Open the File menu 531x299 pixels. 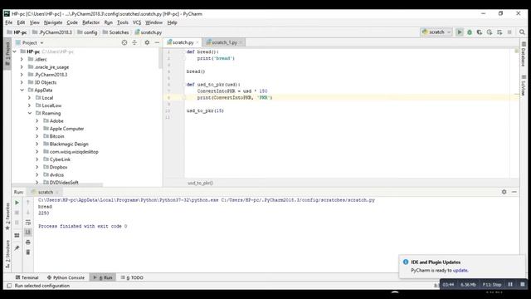pyautogui.click(x=9, y=22)
